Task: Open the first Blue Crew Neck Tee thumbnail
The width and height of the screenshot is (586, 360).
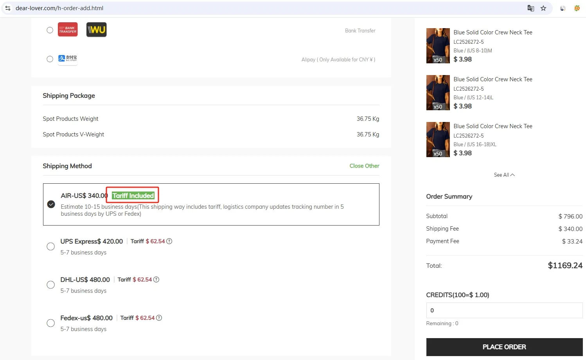Action: pos(438,46)
